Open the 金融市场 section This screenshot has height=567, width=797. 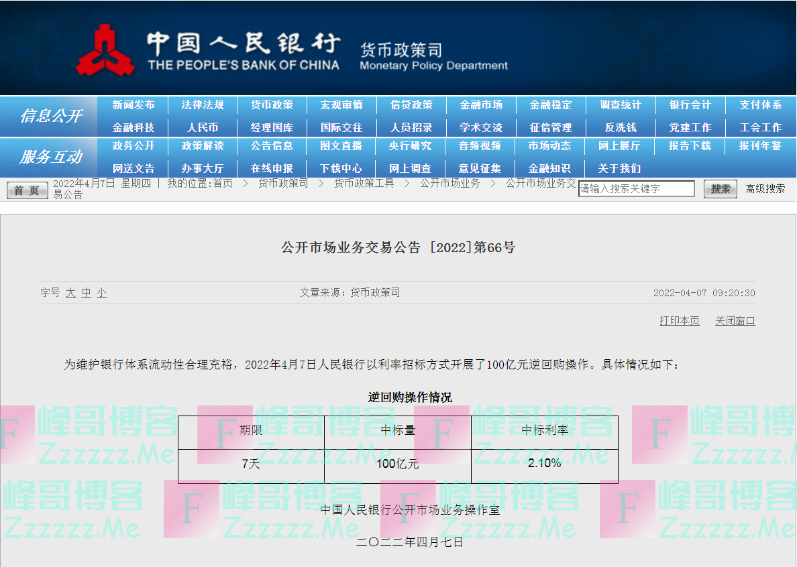[480, 105]
